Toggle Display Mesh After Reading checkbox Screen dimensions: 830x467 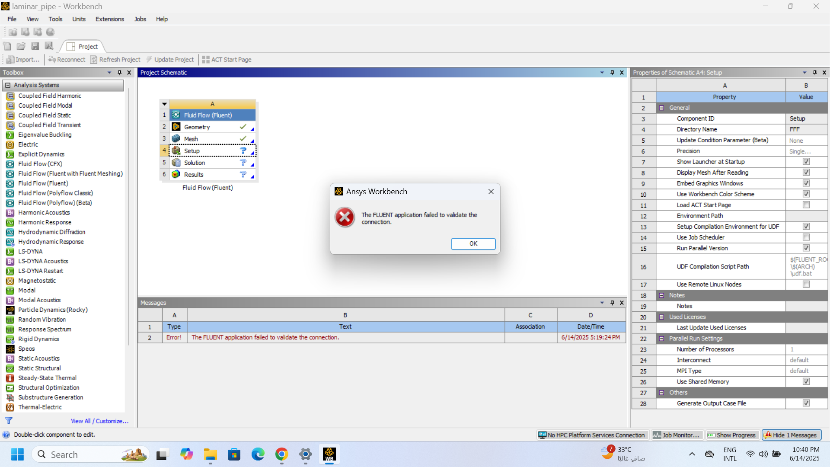(x=806, y=173)
